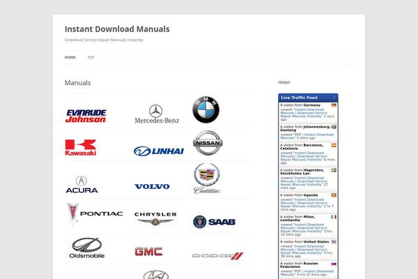Click the Germany flag in traffic feed

click(x=334, y=105)
